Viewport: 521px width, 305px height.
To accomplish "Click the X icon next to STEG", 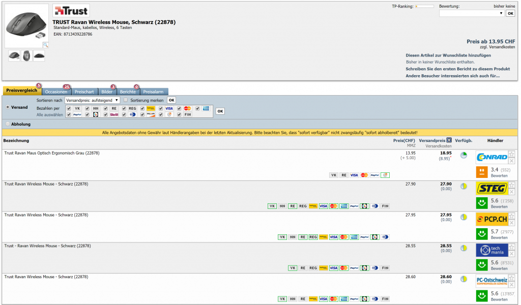I will [511, 192].
